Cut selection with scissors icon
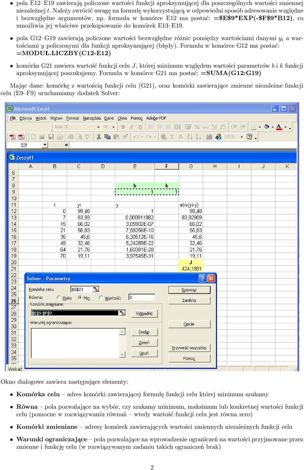Image resolution: width=304 pixels, height=470 pixels. point(99,137)
